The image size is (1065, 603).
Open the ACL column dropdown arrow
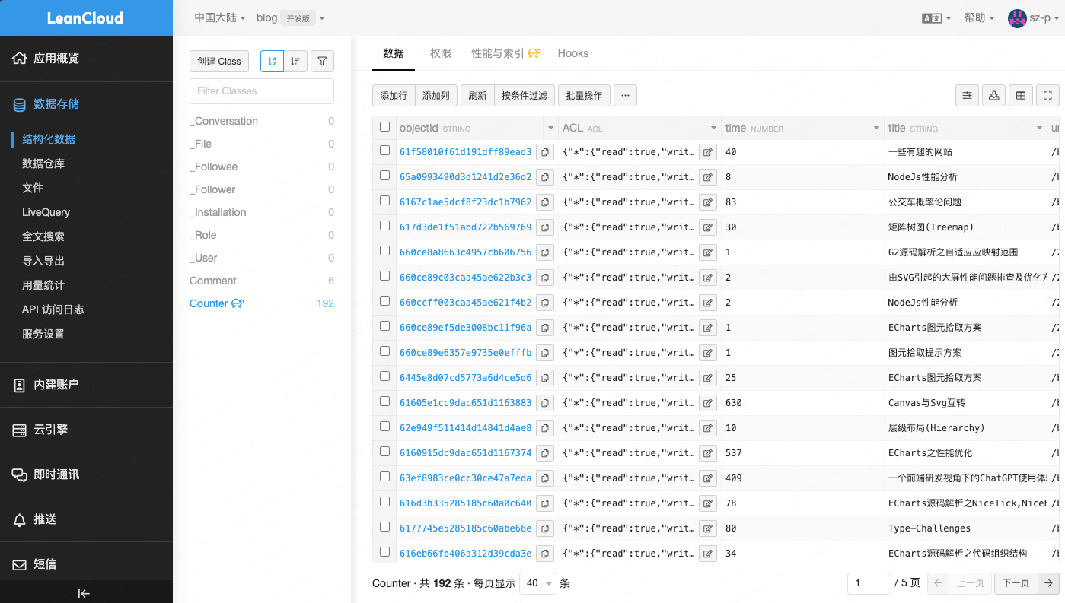pos(713,129)
